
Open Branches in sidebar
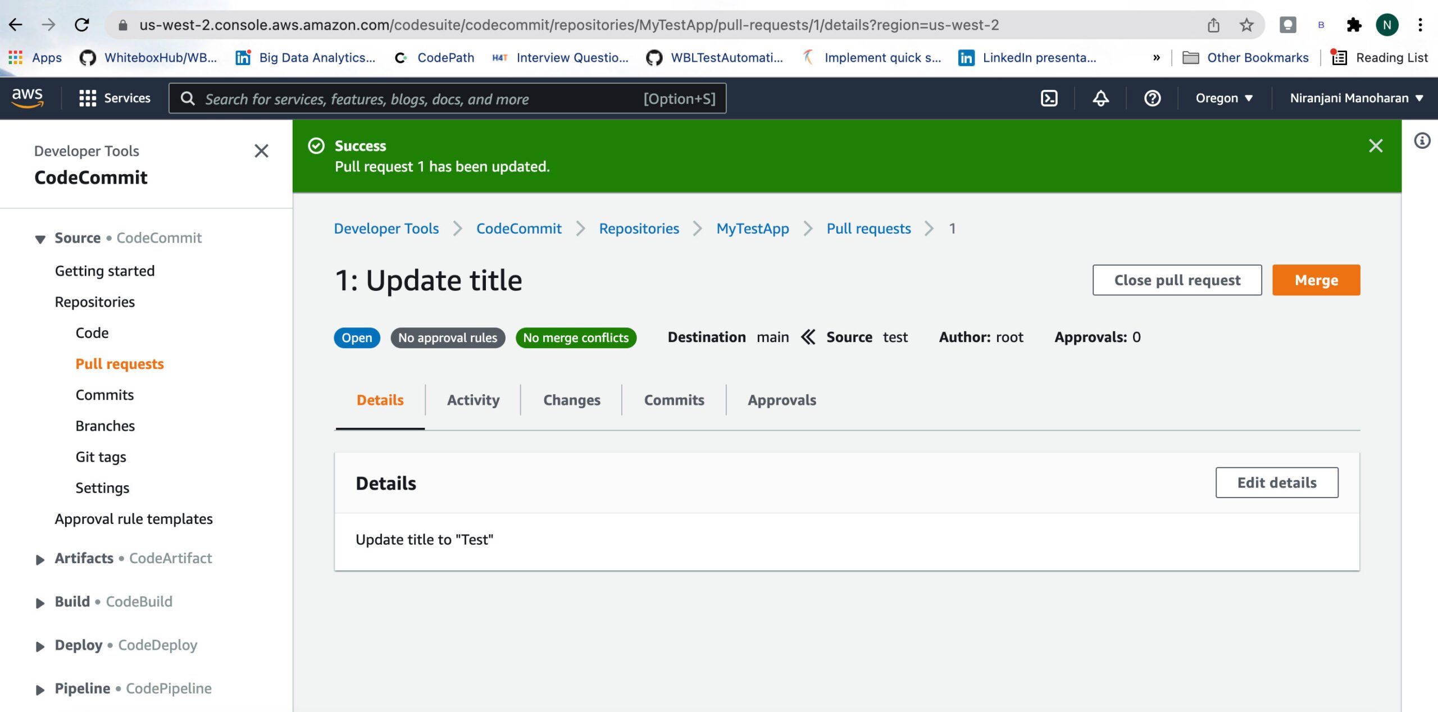point(105,426)
